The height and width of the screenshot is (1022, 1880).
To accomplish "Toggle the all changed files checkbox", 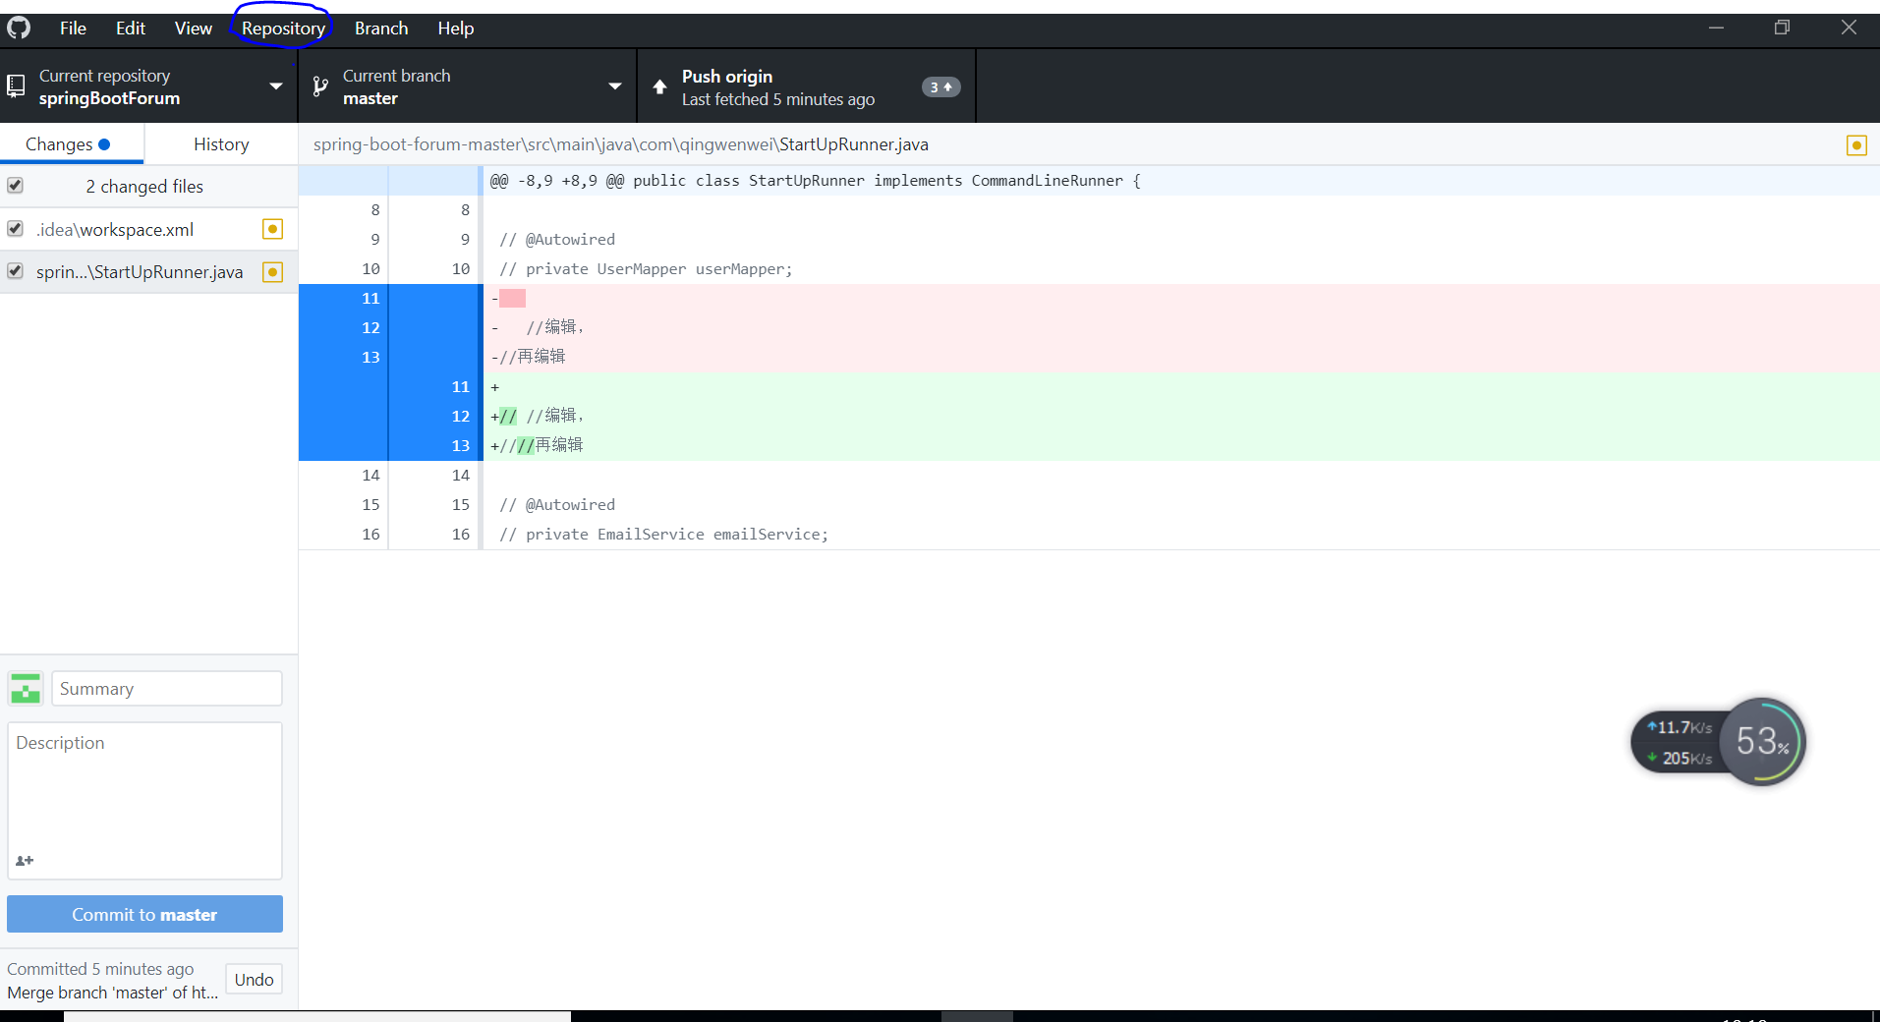I will [15, 186].
